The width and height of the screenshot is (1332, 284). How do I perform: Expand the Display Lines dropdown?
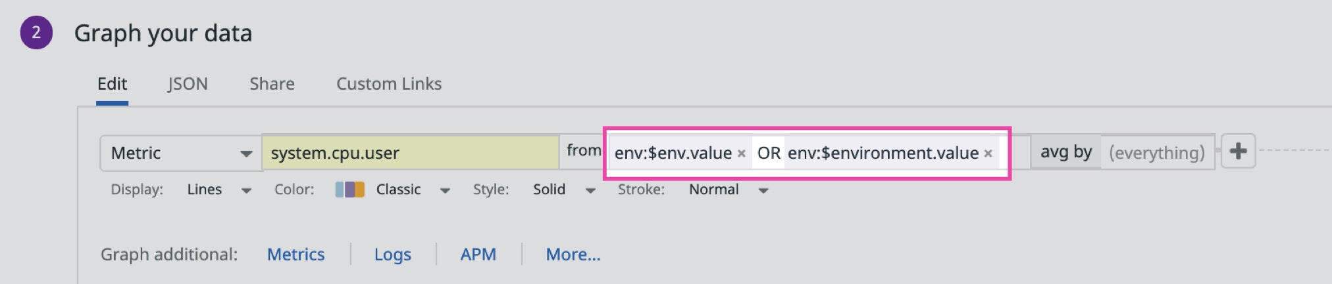pos(246,190)
